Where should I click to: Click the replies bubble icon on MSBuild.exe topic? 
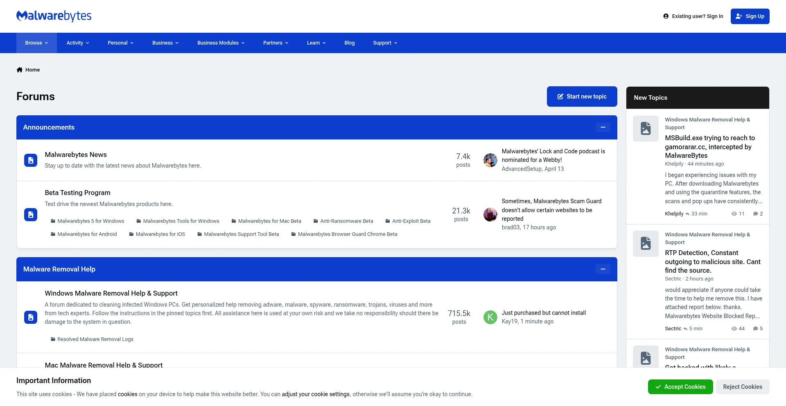(756, 214)
